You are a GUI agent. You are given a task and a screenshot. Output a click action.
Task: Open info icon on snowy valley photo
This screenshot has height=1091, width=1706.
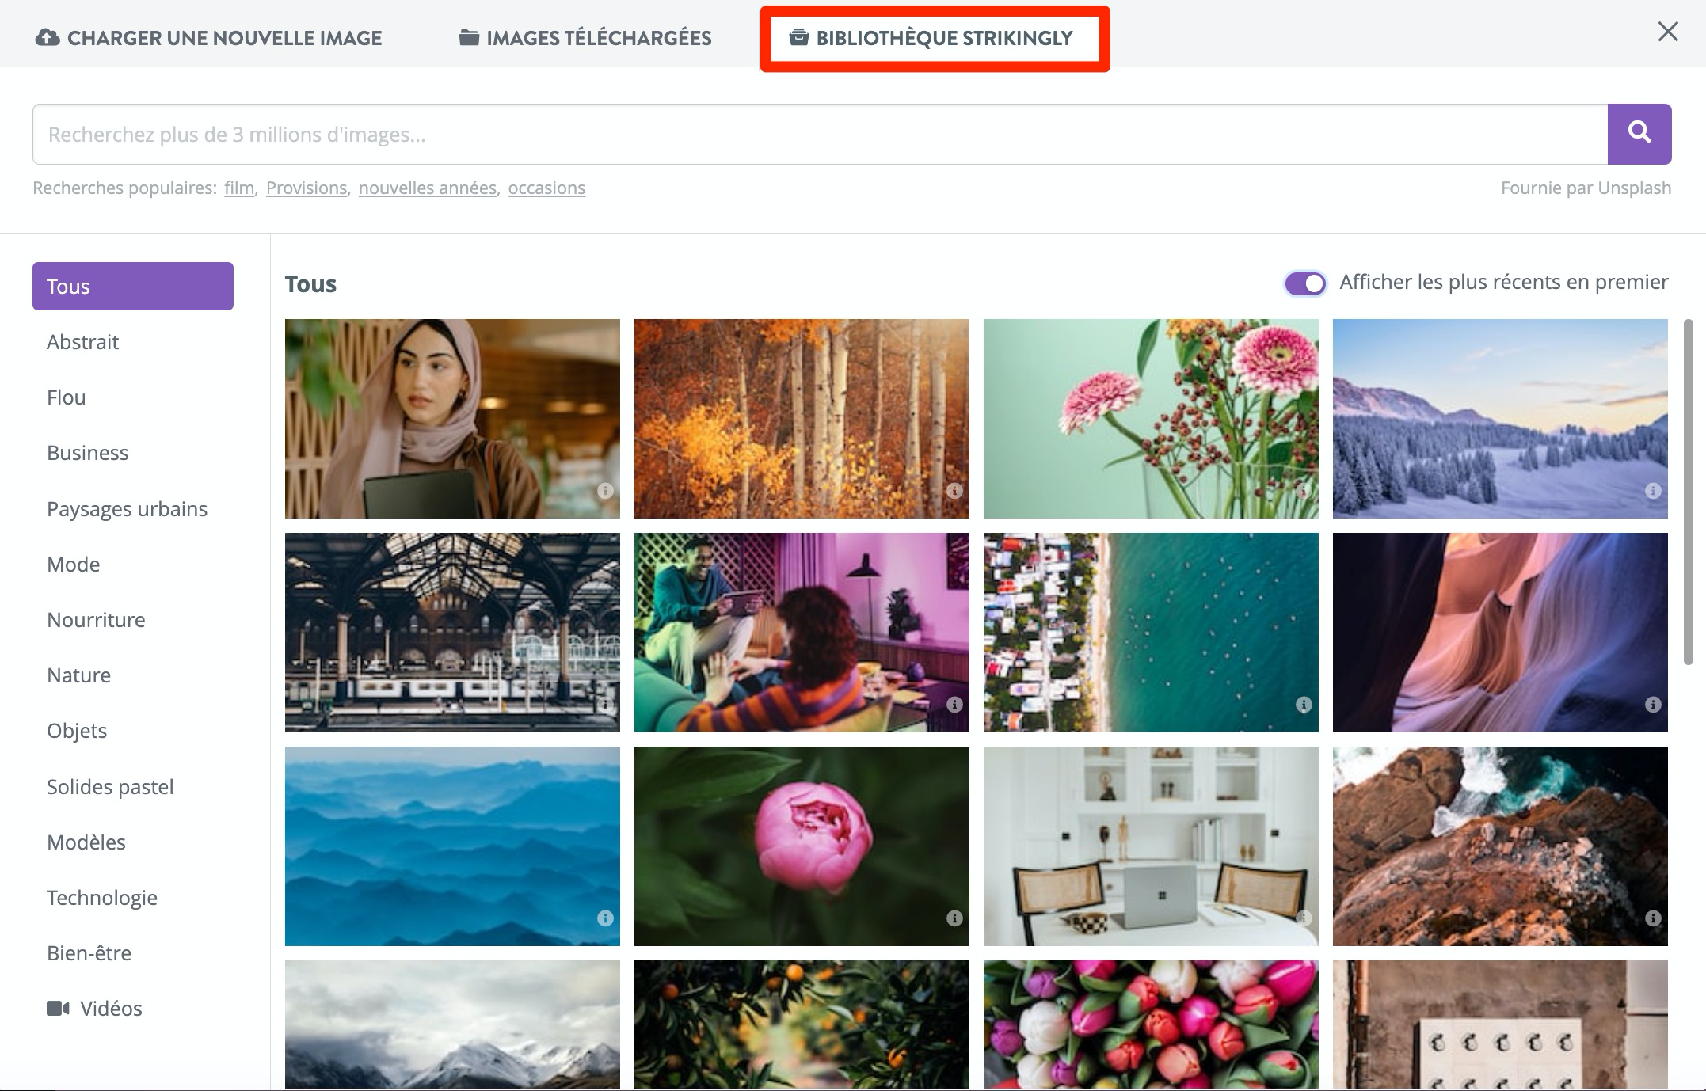(x=1653, y=491)
